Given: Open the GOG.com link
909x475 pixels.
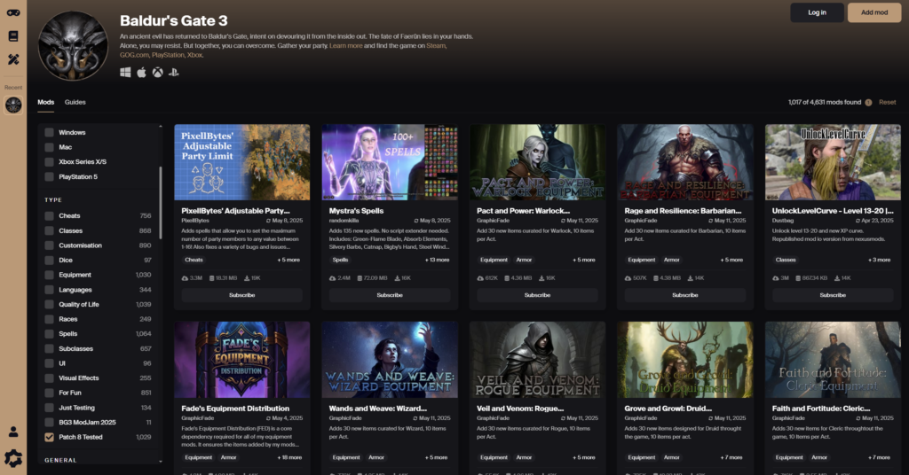Looking at the screenshot, I should [x=134, y=55].
